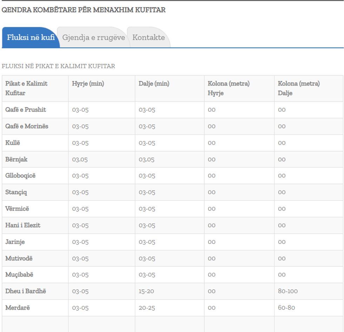This screenshot has height=332, width=344.
Task: Select the Stançiq crossing name
Action: pyautogui.click(x=16, y=192)
